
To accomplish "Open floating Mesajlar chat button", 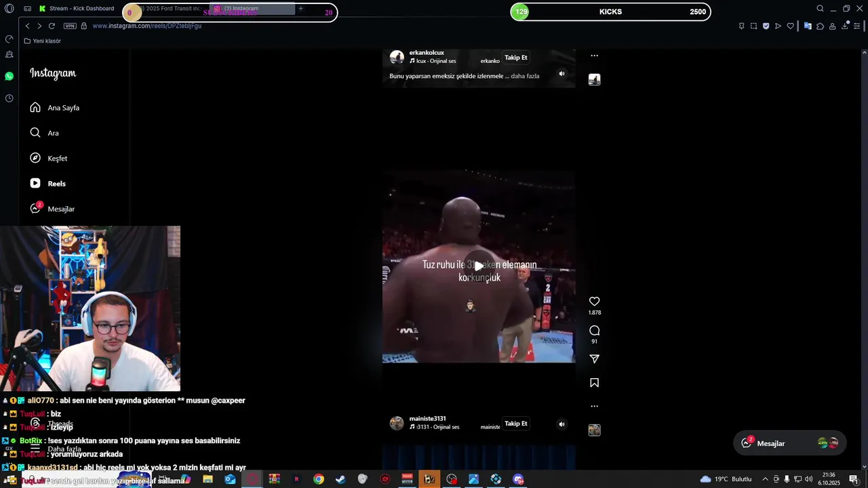I will 789,443.
